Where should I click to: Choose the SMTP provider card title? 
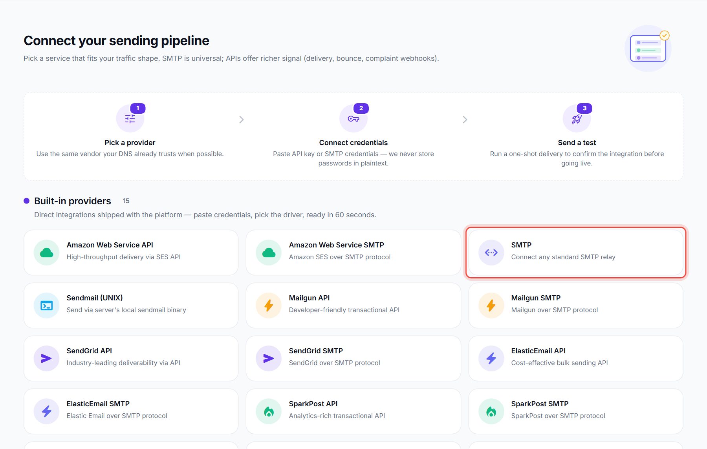point(521,245)
